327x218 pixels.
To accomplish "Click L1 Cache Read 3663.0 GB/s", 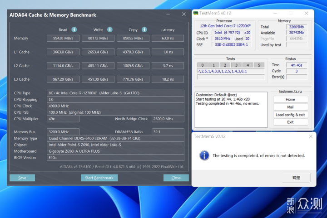I will tap(63, 52).
